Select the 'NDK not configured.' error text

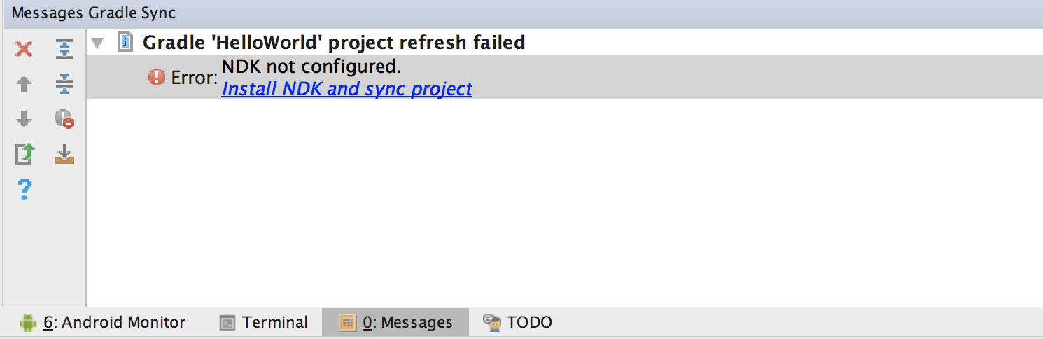[x=311, y=67]
